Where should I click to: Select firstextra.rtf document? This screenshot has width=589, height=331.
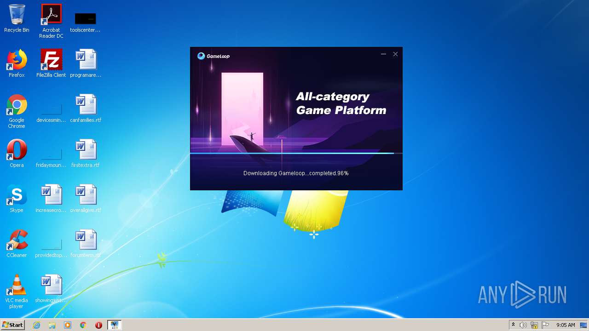click(86, 154)
